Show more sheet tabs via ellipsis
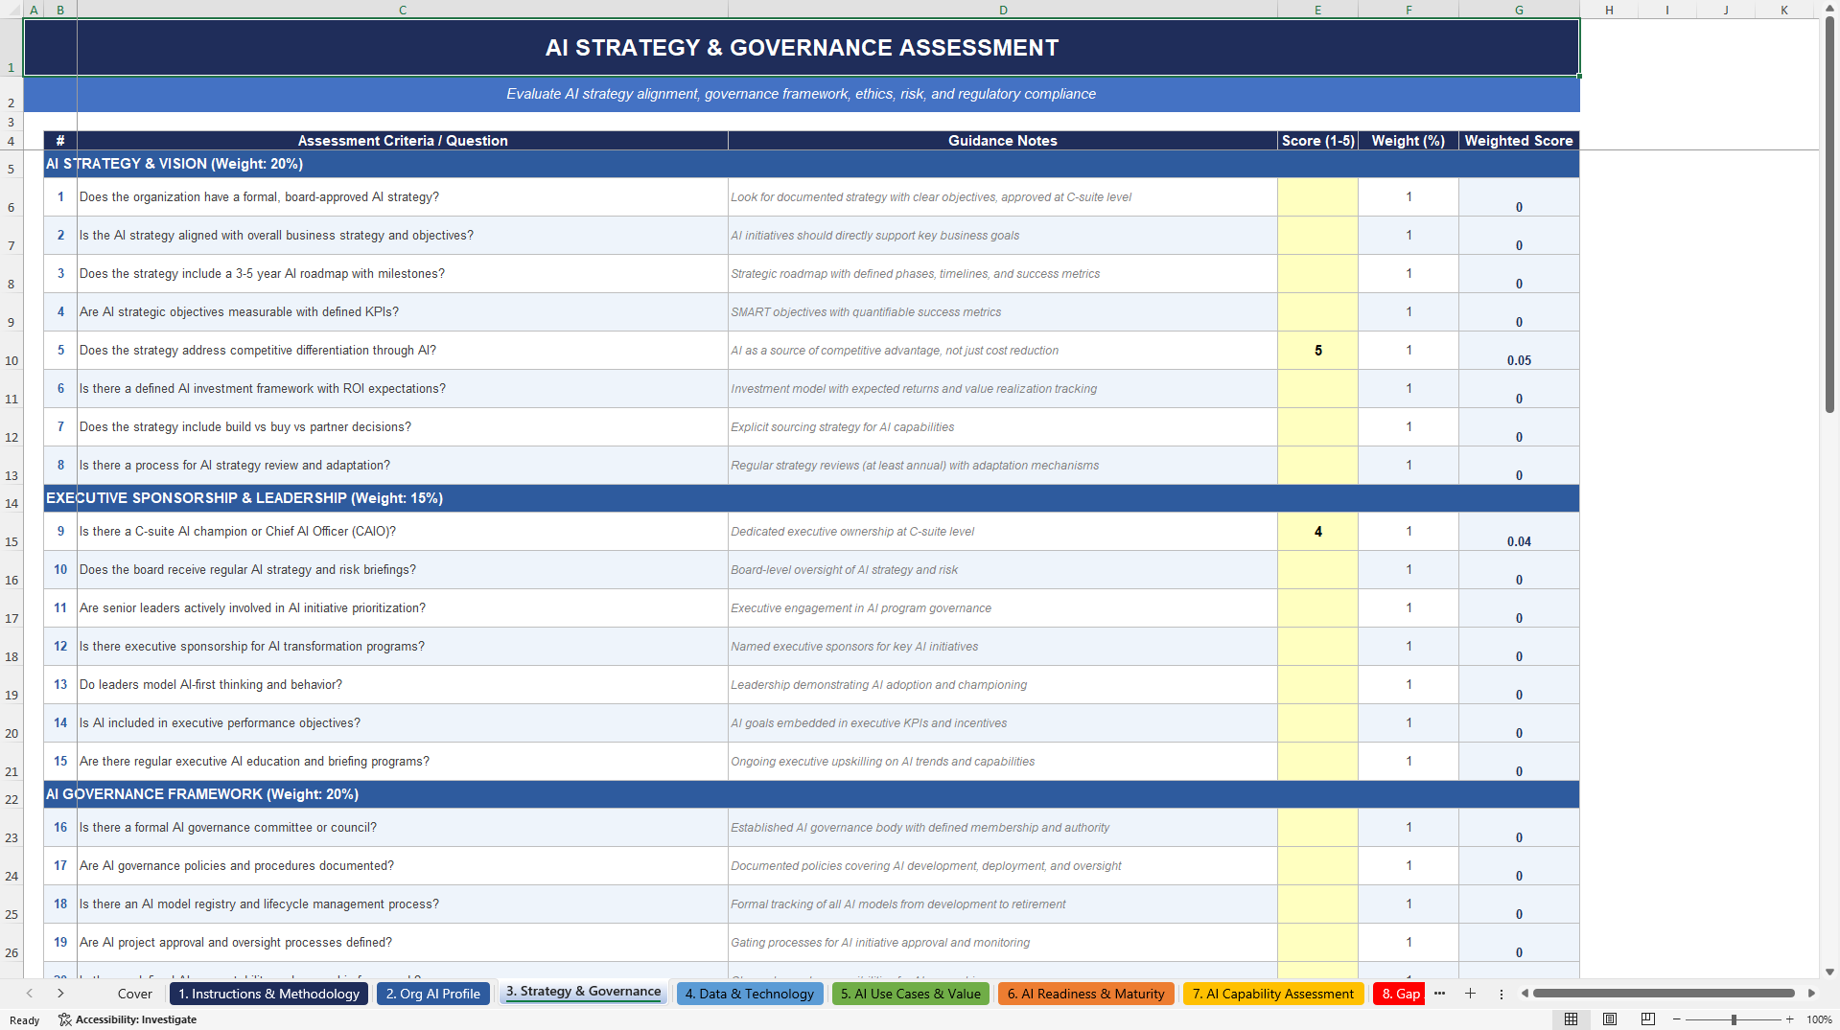Image resolution: width=1840 pixels, height=1030 pixels. 1439,994
